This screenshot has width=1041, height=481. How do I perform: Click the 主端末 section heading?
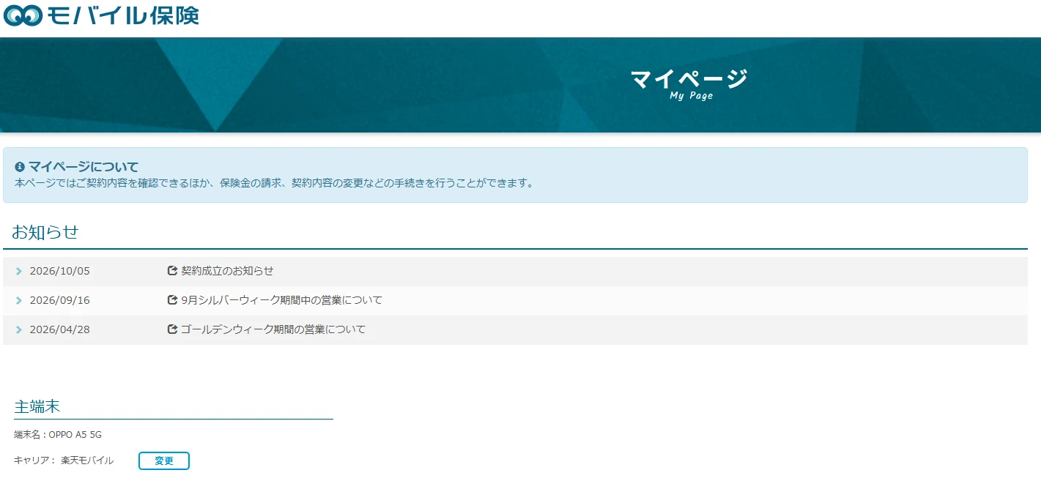(x=37, y=406)
